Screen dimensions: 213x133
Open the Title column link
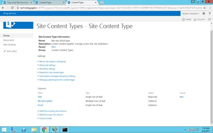40,97
